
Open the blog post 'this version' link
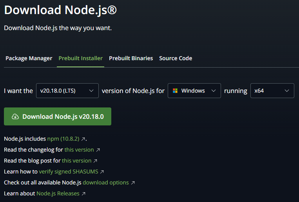click(x=77, y=161)
